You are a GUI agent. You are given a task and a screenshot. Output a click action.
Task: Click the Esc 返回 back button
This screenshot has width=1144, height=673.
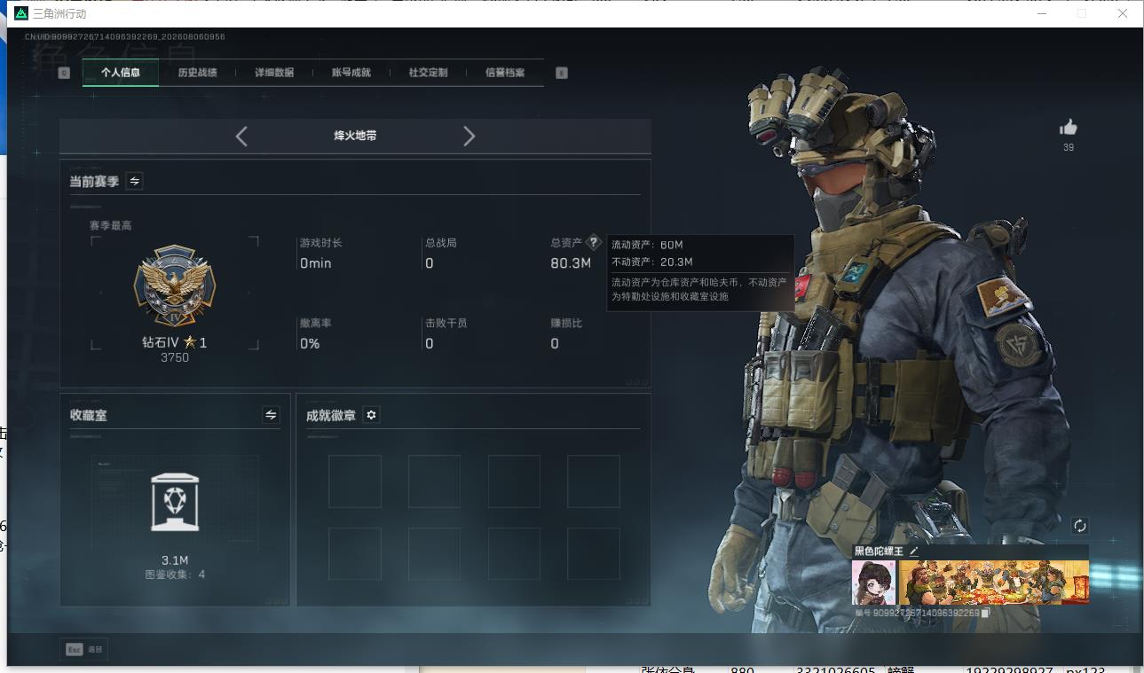[x=83, y=650]
